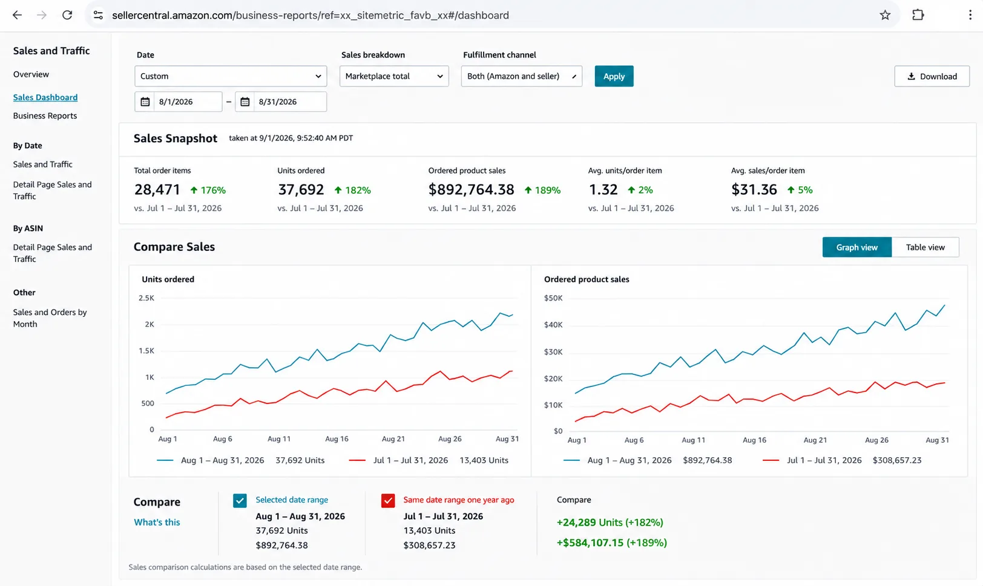The image size is (983, 586).
Task: Open the browser extensions puzzle icon
Action: point(918,15)
